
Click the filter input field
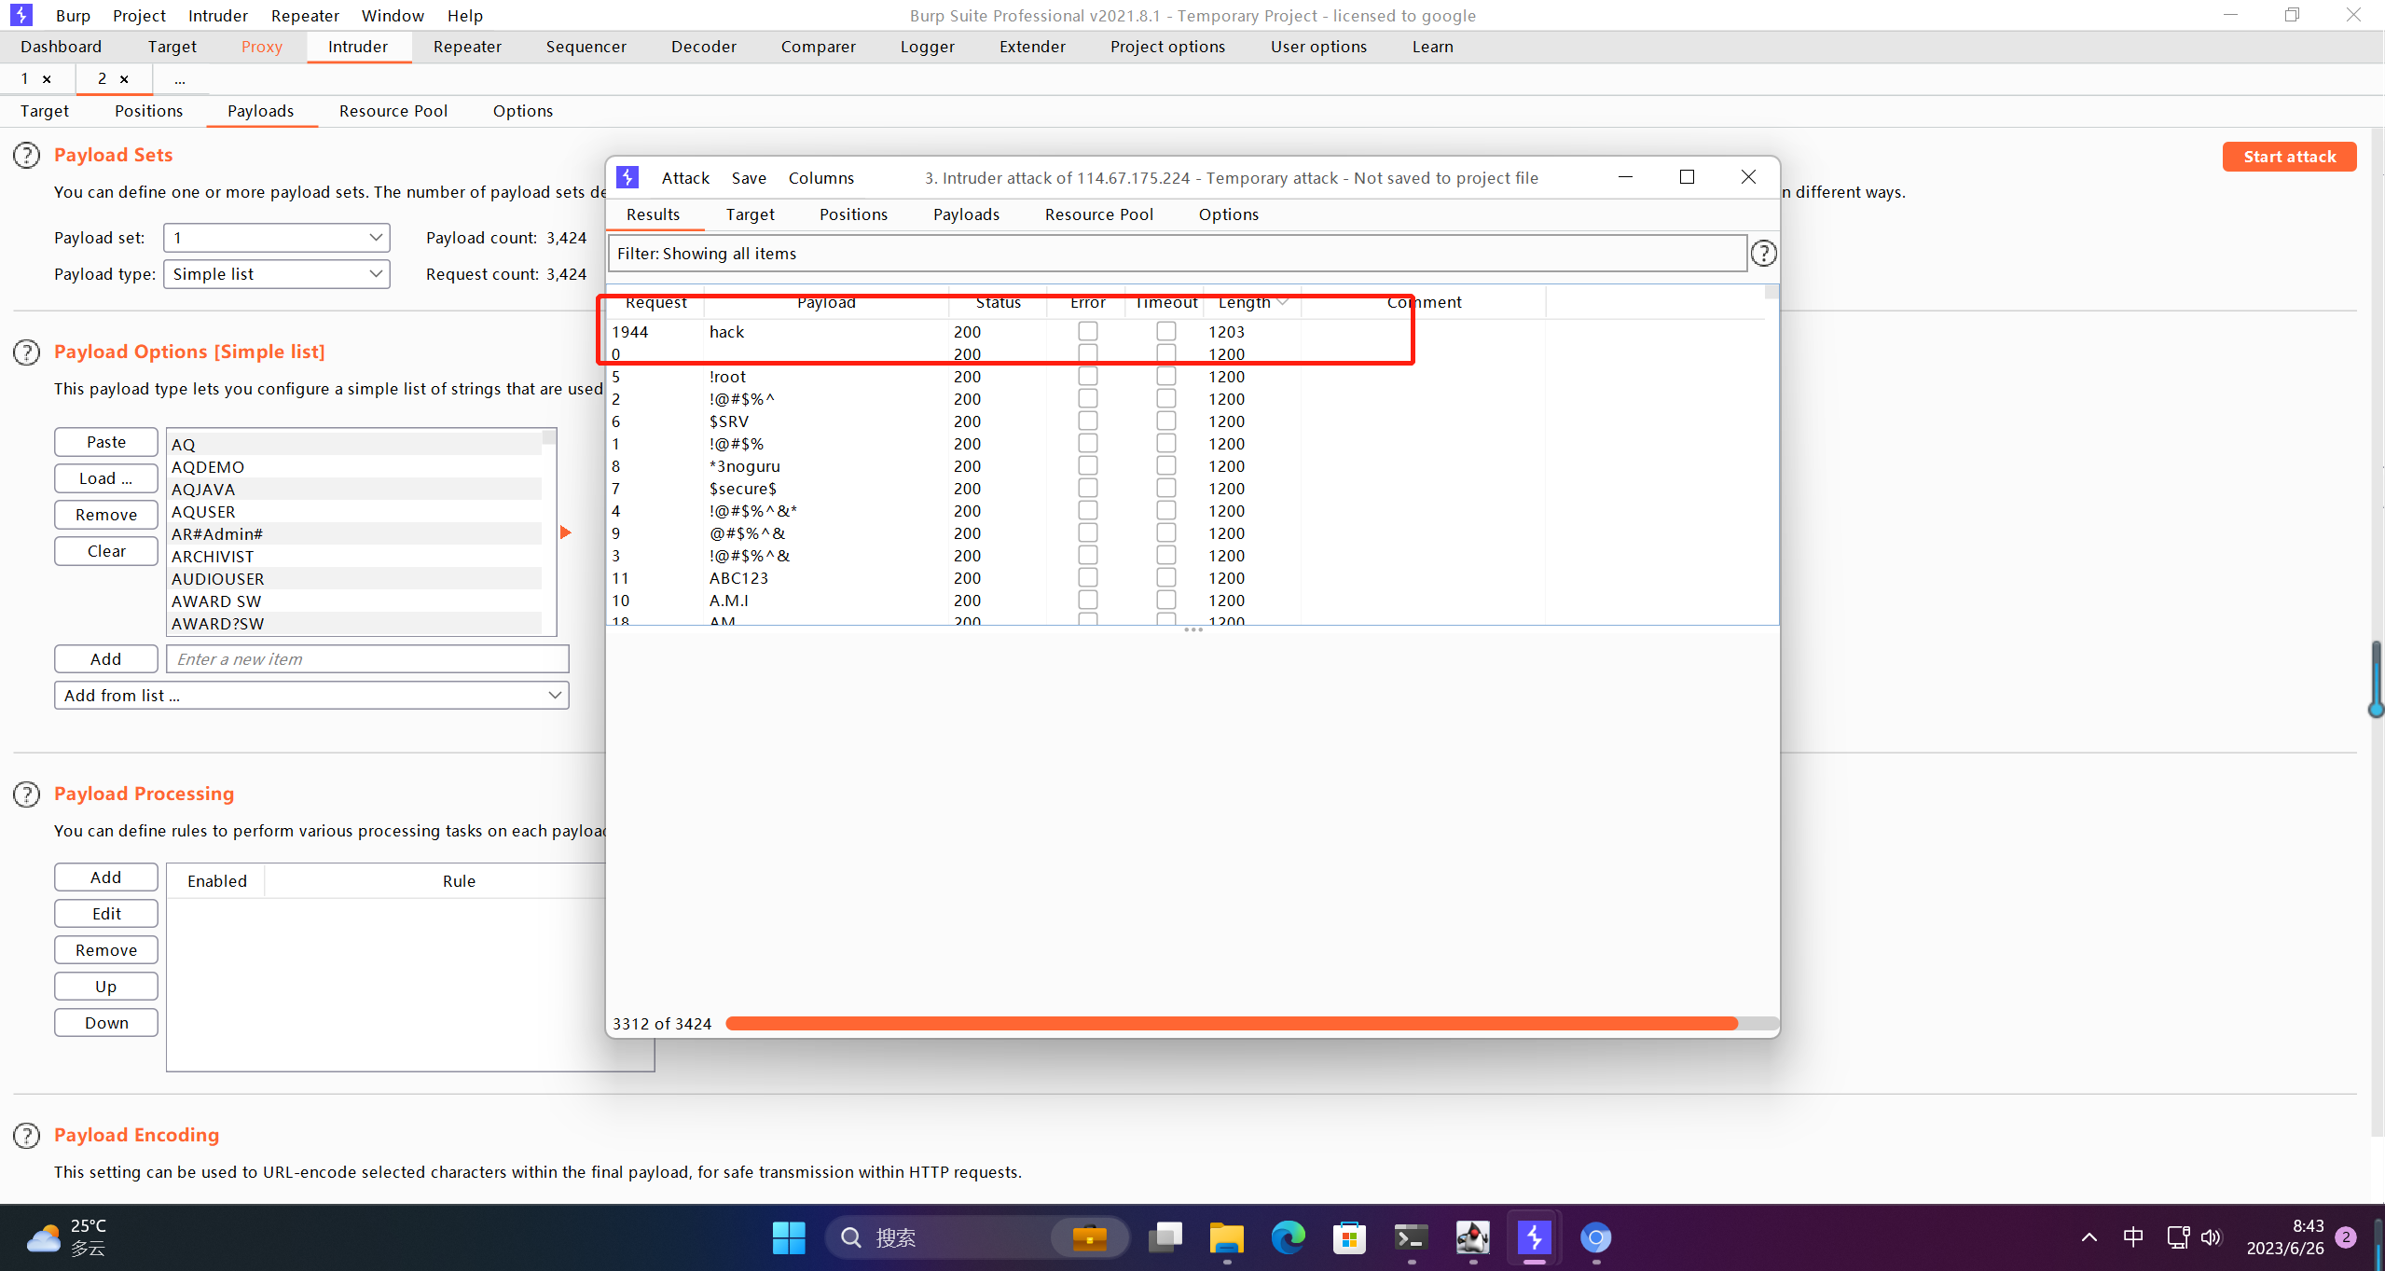click(1181, 253)
